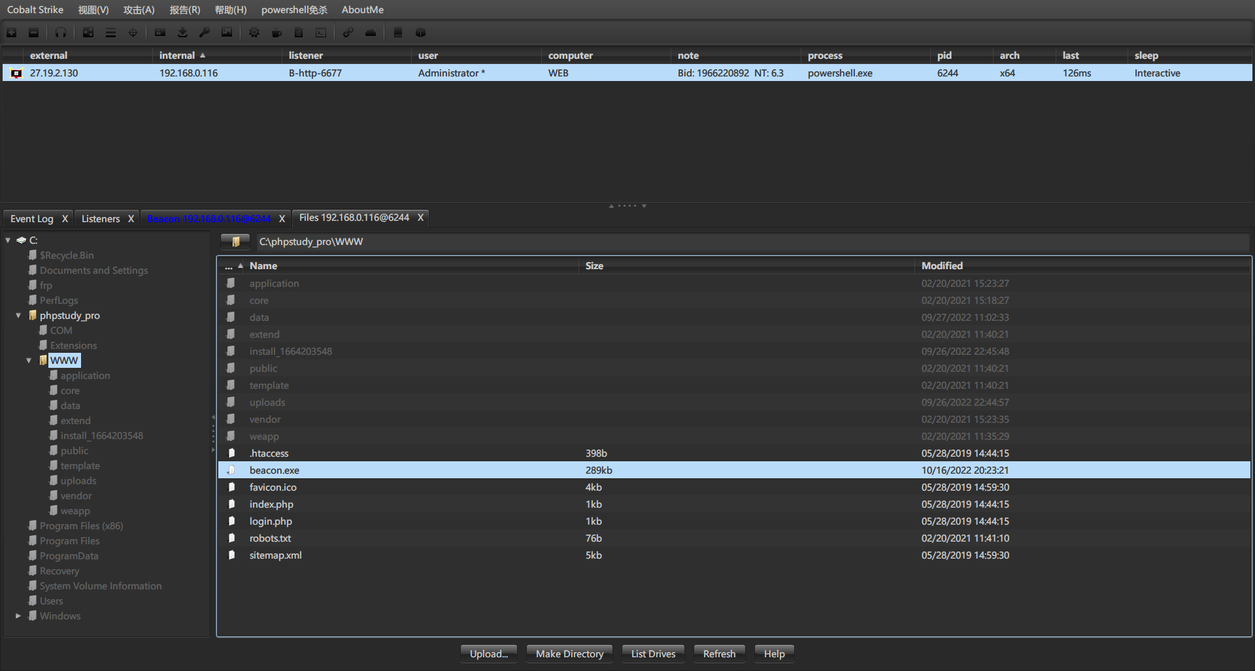
Task: Click the up arrow on the pane divider
Action: coord(612,206)
